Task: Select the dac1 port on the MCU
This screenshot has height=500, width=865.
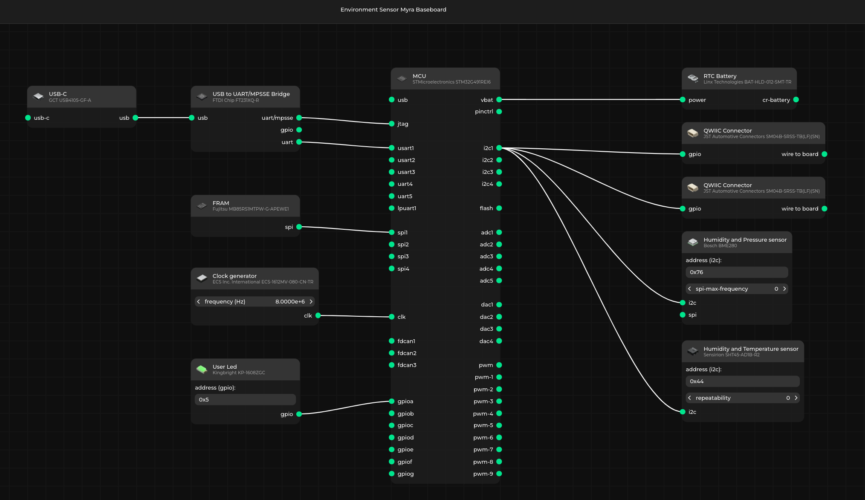Action: [x=499, y=304]
